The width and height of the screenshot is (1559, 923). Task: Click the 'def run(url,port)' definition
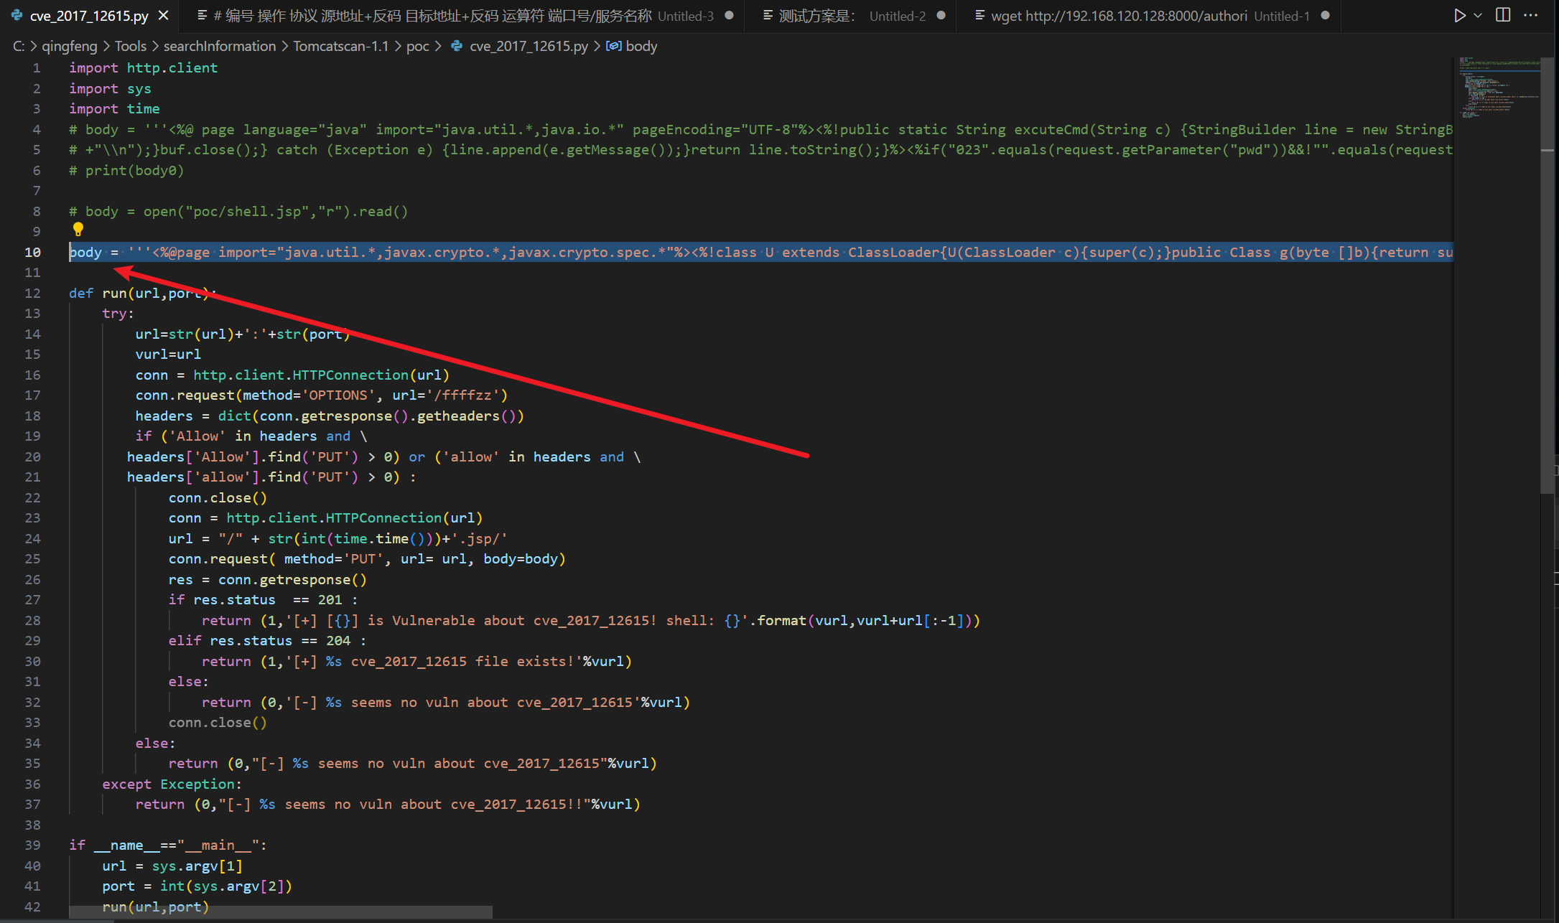coord(142,293)
